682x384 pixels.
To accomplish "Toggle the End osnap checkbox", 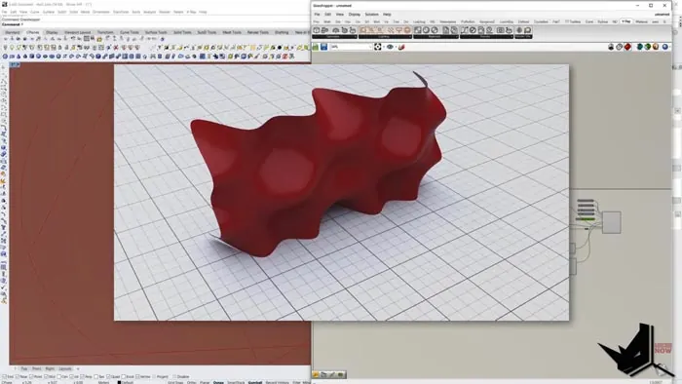I will (x=4, y=376).
